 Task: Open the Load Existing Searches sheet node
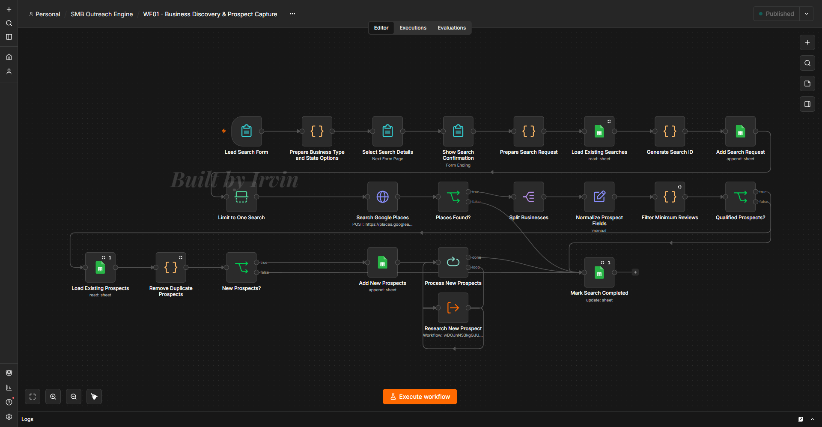pos(599,131)
